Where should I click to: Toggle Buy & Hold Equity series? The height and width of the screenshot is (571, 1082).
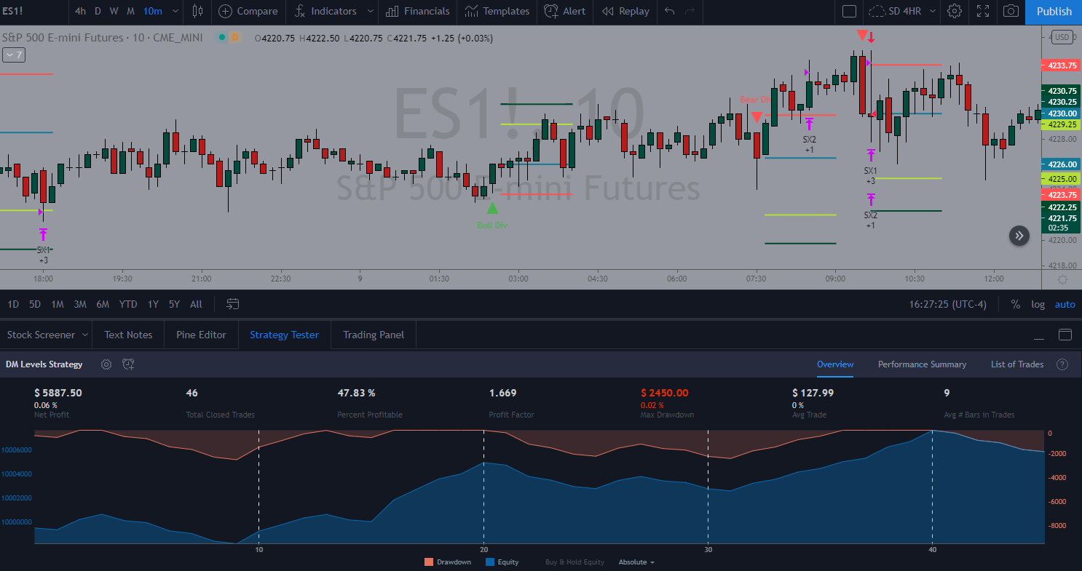point(574,562)
